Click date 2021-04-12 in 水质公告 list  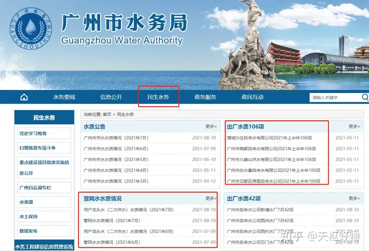pos(204,181)
